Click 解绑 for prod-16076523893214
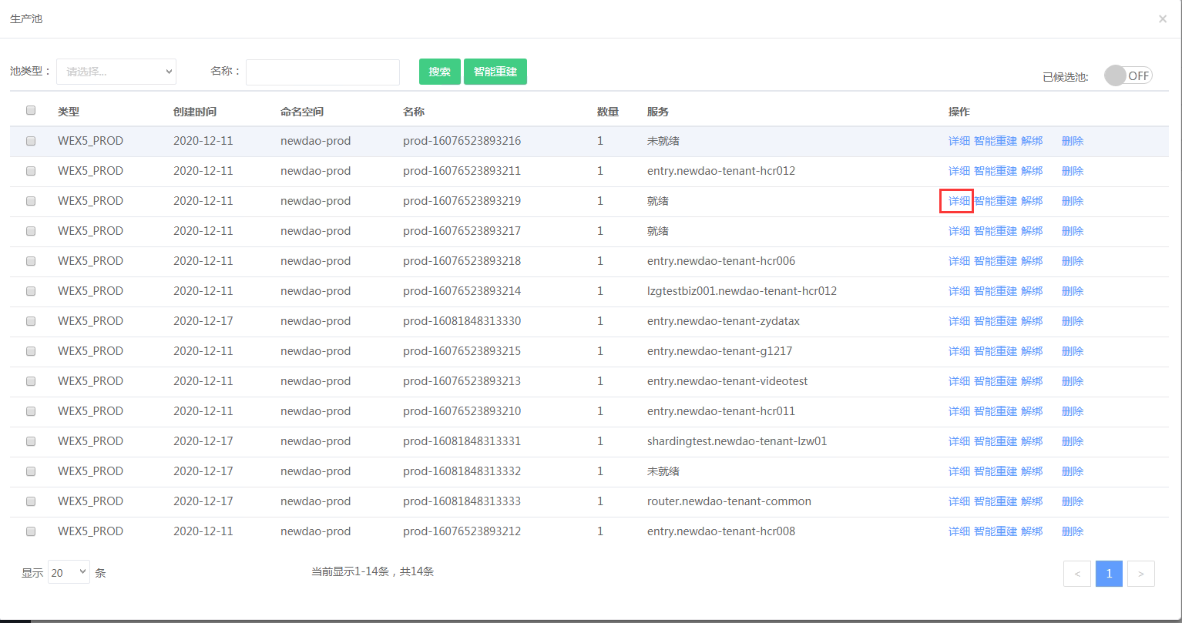Screen dimensions: 1182x623 [x=1032, y=291]
